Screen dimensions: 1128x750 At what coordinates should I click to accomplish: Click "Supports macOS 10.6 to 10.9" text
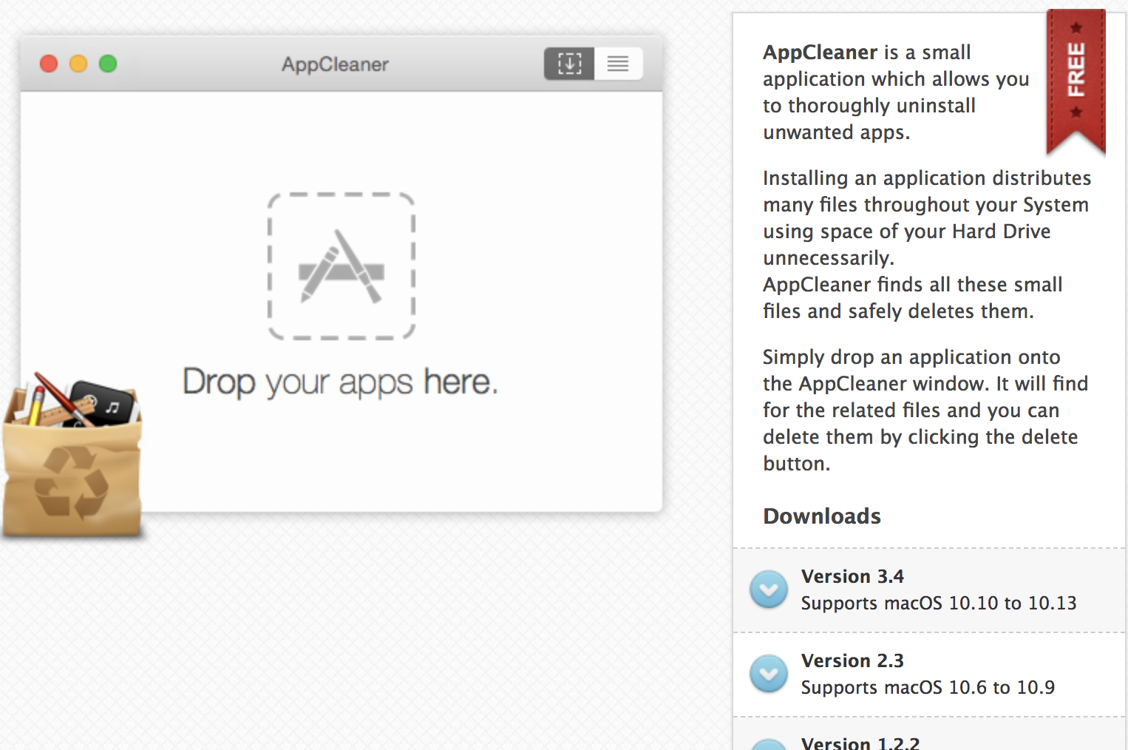[928, 688]
